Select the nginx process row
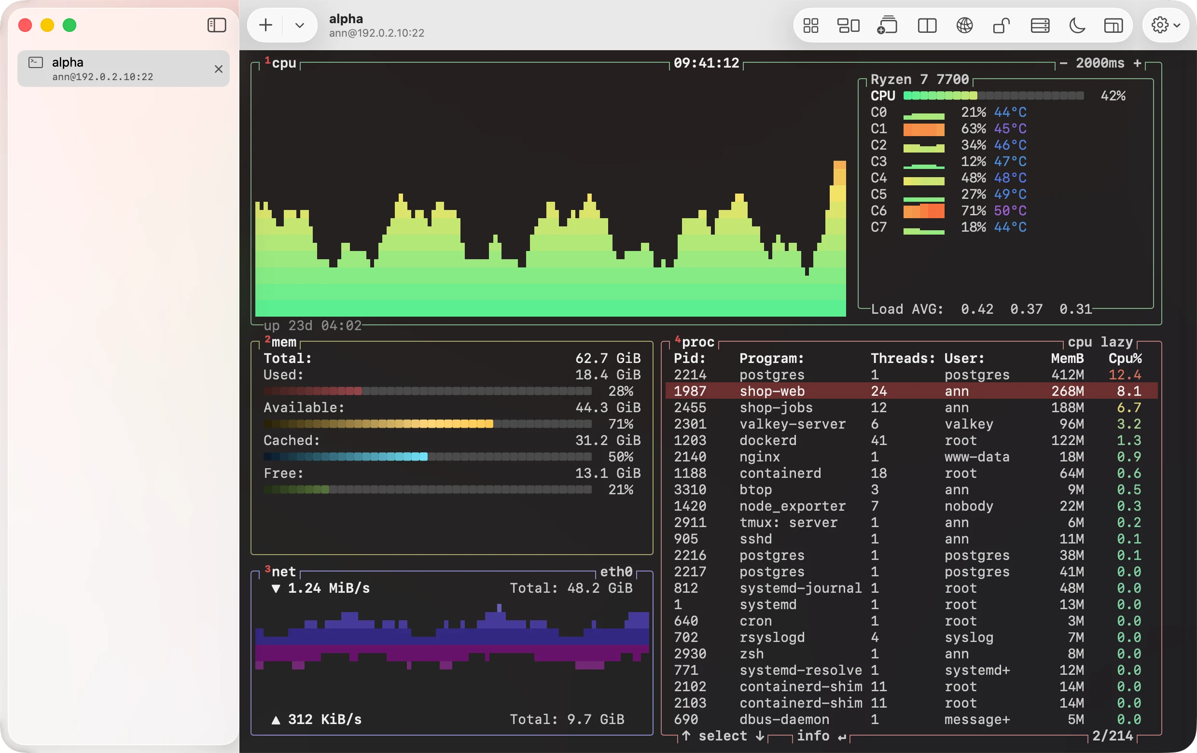1197x753 pixels. click(912, 457)
